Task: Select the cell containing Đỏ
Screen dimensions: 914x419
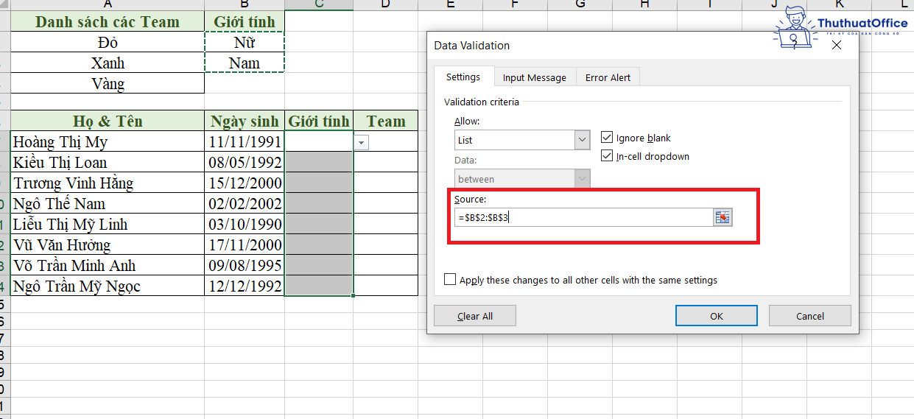Action: 108,42
